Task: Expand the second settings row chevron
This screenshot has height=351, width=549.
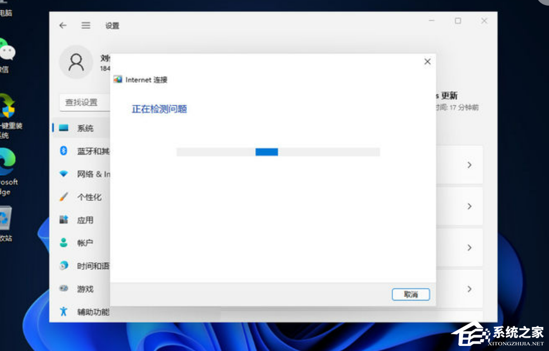Action: click(x=469, y=207)
